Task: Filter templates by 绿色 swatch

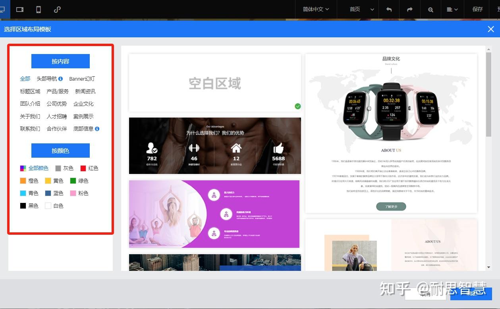Action: (x=79, y=181)
